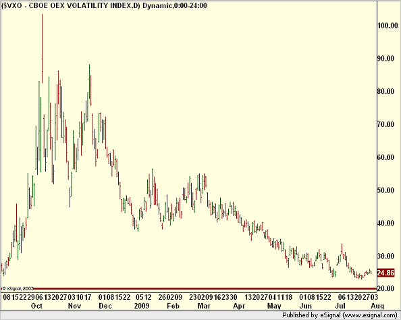Screen dimensions: 401x320
Task: Click the 60.00 price axis label
Action: pyautogui.click(x=385, y=157)
